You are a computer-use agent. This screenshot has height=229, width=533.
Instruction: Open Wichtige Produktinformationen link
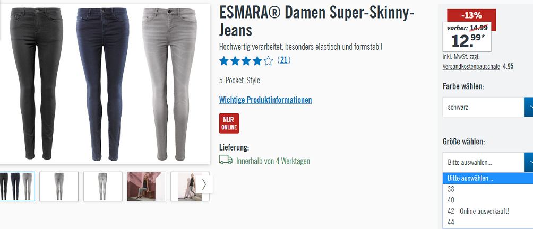265,100
